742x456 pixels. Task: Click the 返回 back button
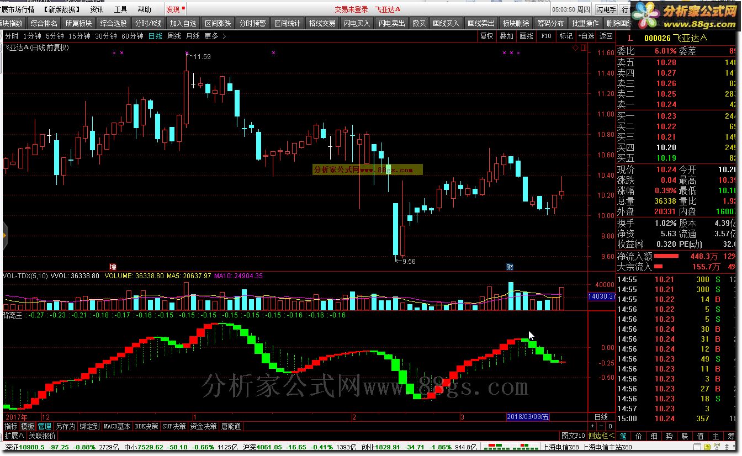[606, 36]
